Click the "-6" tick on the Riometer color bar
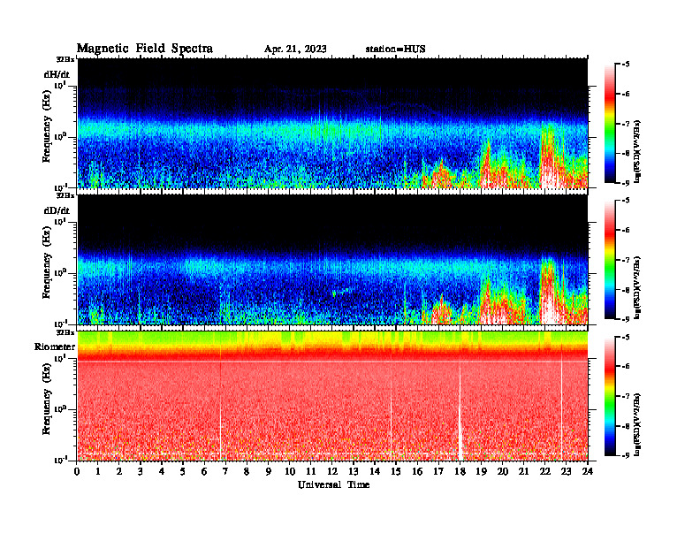 pyautogui.click(x=626, y=366)
